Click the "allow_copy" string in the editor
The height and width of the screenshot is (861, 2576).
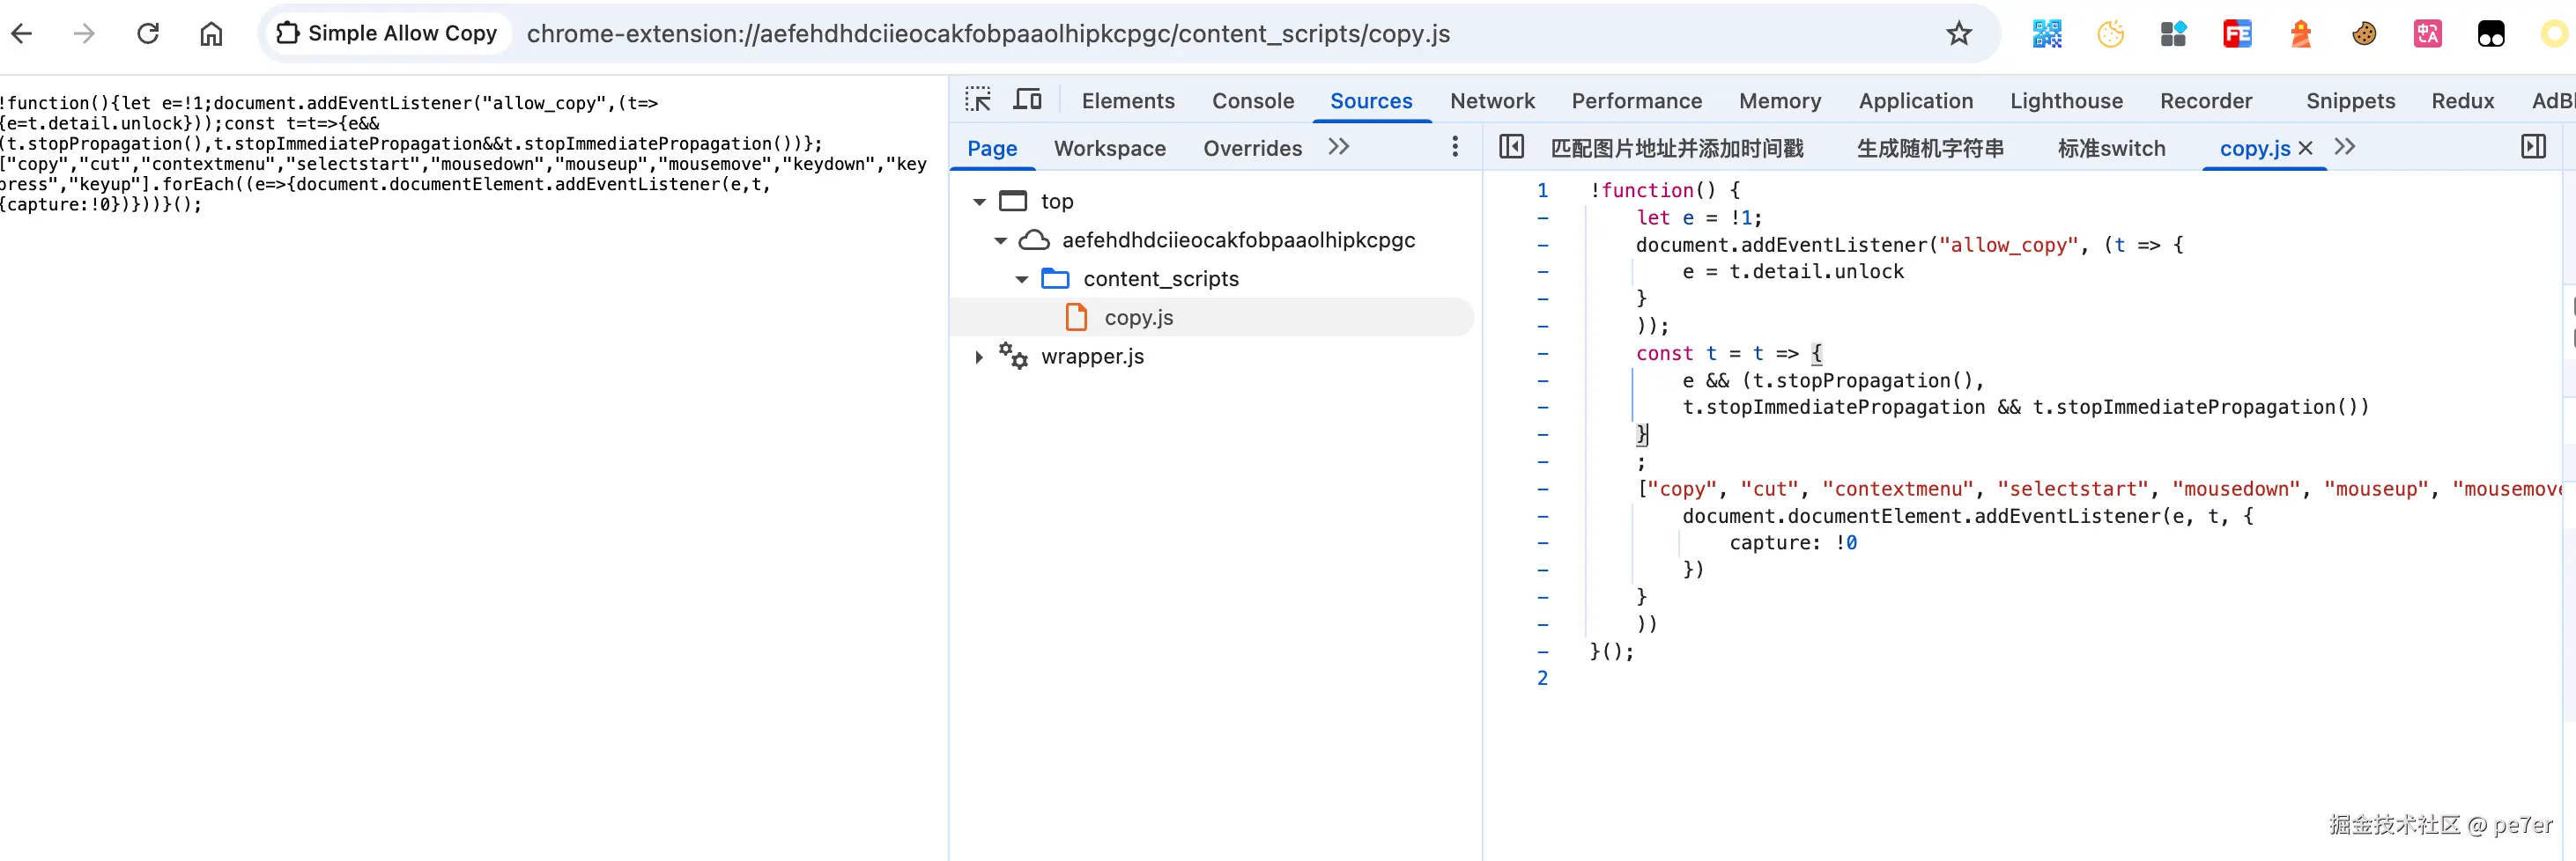(x=2008, y=245)
